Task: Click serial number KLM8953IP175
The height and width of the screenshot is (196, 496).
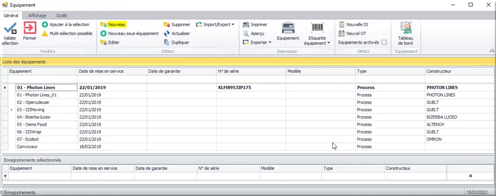Action: (x=235, y=88)
